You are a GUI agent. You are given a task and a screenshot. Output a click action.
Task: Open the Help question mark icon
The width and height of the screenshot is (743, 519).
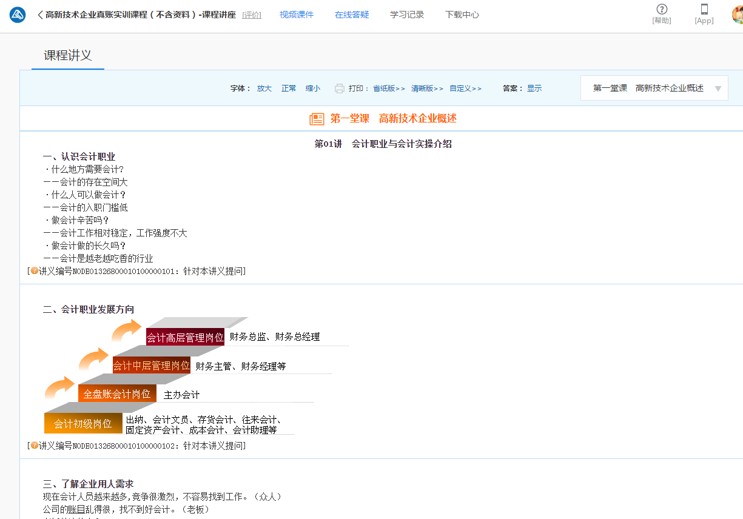pyautogui.click(x=662, y=9)
